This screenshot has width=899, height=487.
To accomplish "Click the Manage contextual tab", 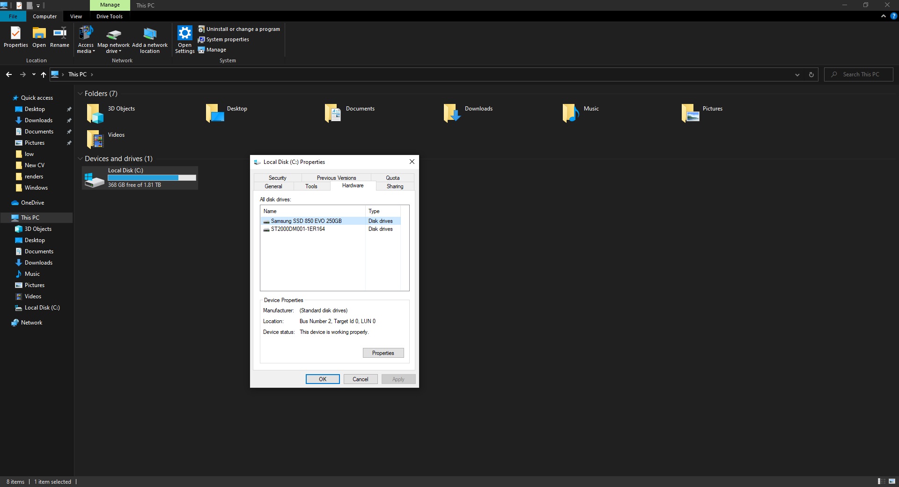I will click(x=110, y=5).
